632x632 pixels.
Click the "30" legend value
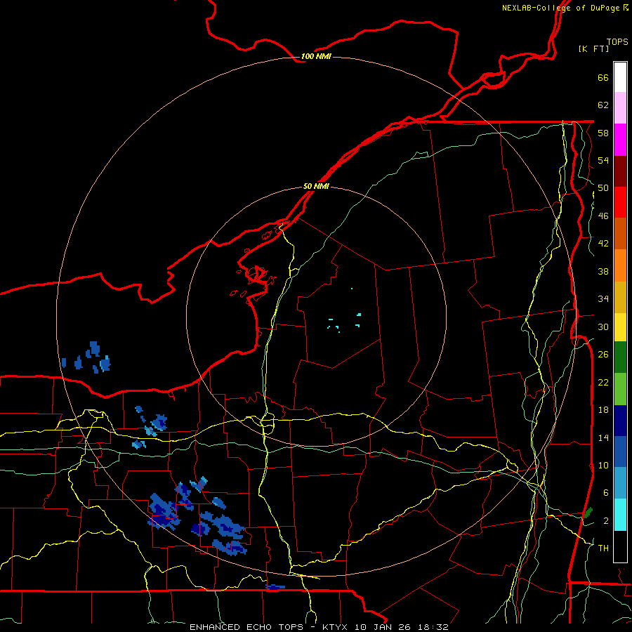pos(603,327)
